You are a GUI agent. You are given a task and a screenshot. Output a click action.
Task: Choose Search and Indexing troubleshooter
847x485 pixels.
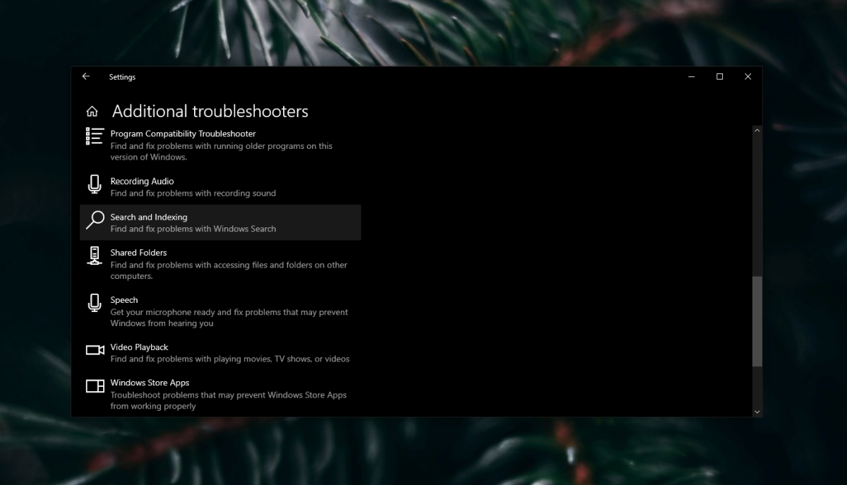point(220,222)
